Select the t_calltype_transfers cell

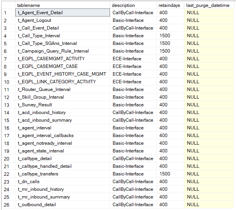click(62, 174)
